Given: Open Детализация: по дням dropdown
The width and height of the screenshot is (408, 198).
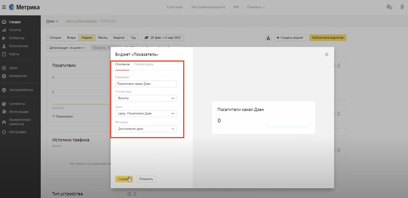Looking at the screenshot, I should tap(67, 48).
